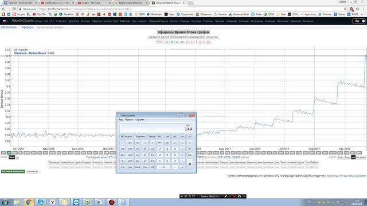Open the Значения indicator dropdown
Image resolution: width=367 pixels, height=206 pixels.
click(32, 172)
